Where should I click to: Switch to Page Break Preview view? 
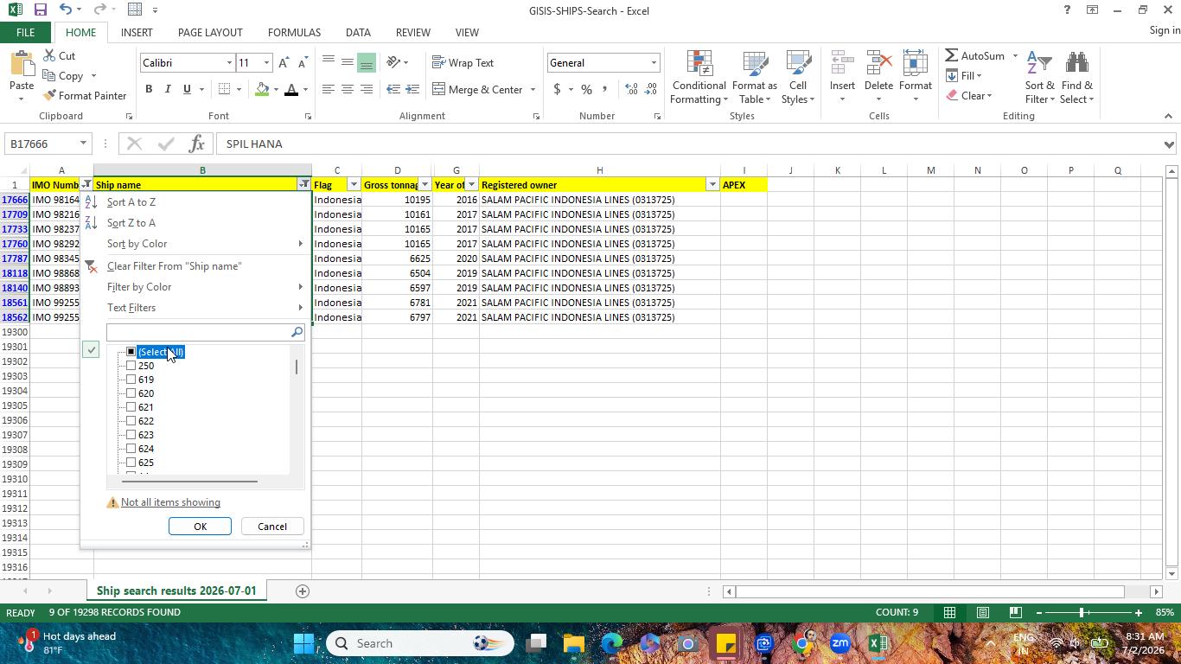point(1015,612)
